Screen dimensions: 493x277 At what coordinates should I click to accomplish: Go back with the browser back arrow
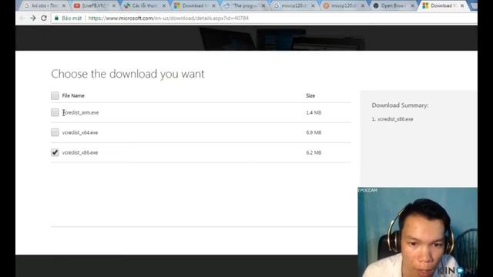[22, 18]
